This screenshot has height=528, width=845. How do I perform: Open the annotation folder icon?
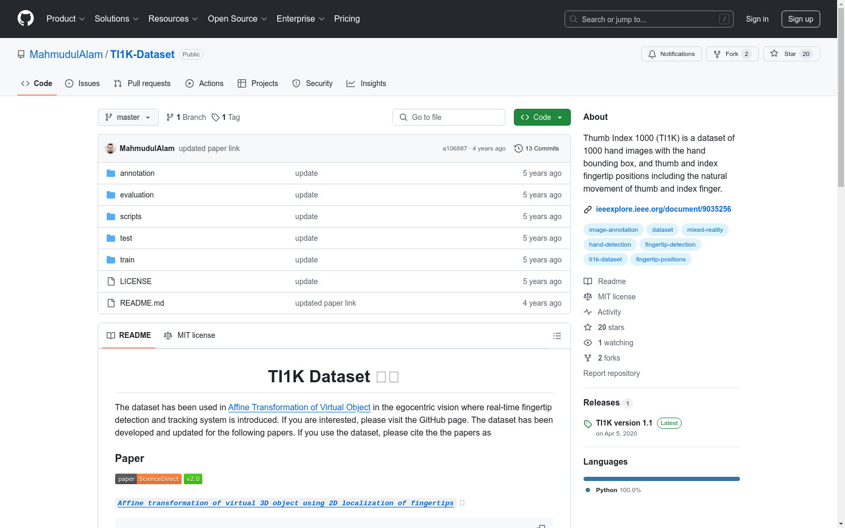pos(111,173)
